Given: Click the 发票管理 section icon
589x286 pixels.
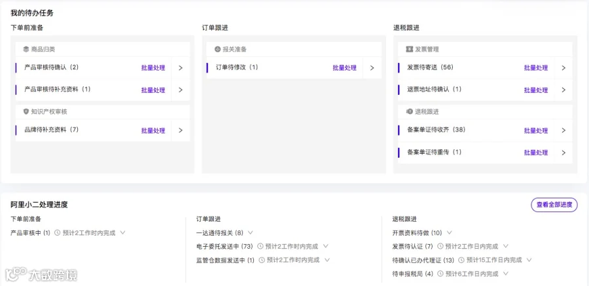Looking at the screenshot, I should [x=410, y=49].
